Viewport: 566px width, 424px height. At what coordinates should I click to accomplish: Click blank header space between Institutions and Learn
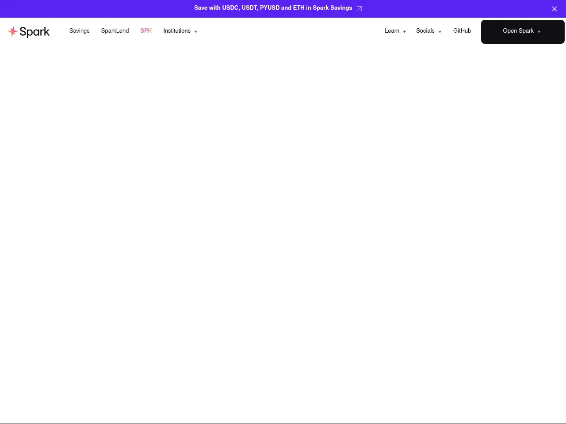287,31
